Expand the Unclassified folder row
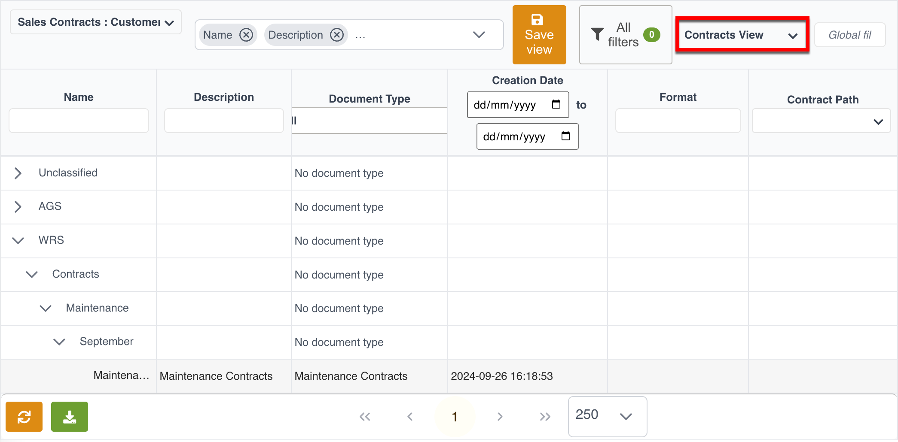The width and height of the screenshot is (898, 442). (x=18, y=173)
